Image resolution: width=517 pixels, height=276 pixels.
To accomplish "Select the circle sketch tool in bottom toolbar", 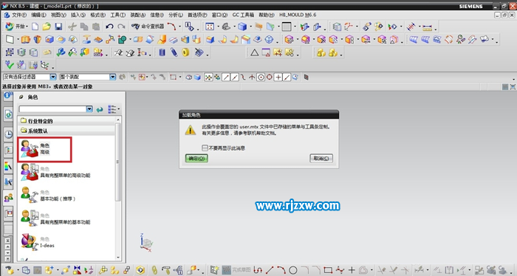I will click(x=292, y=270).
